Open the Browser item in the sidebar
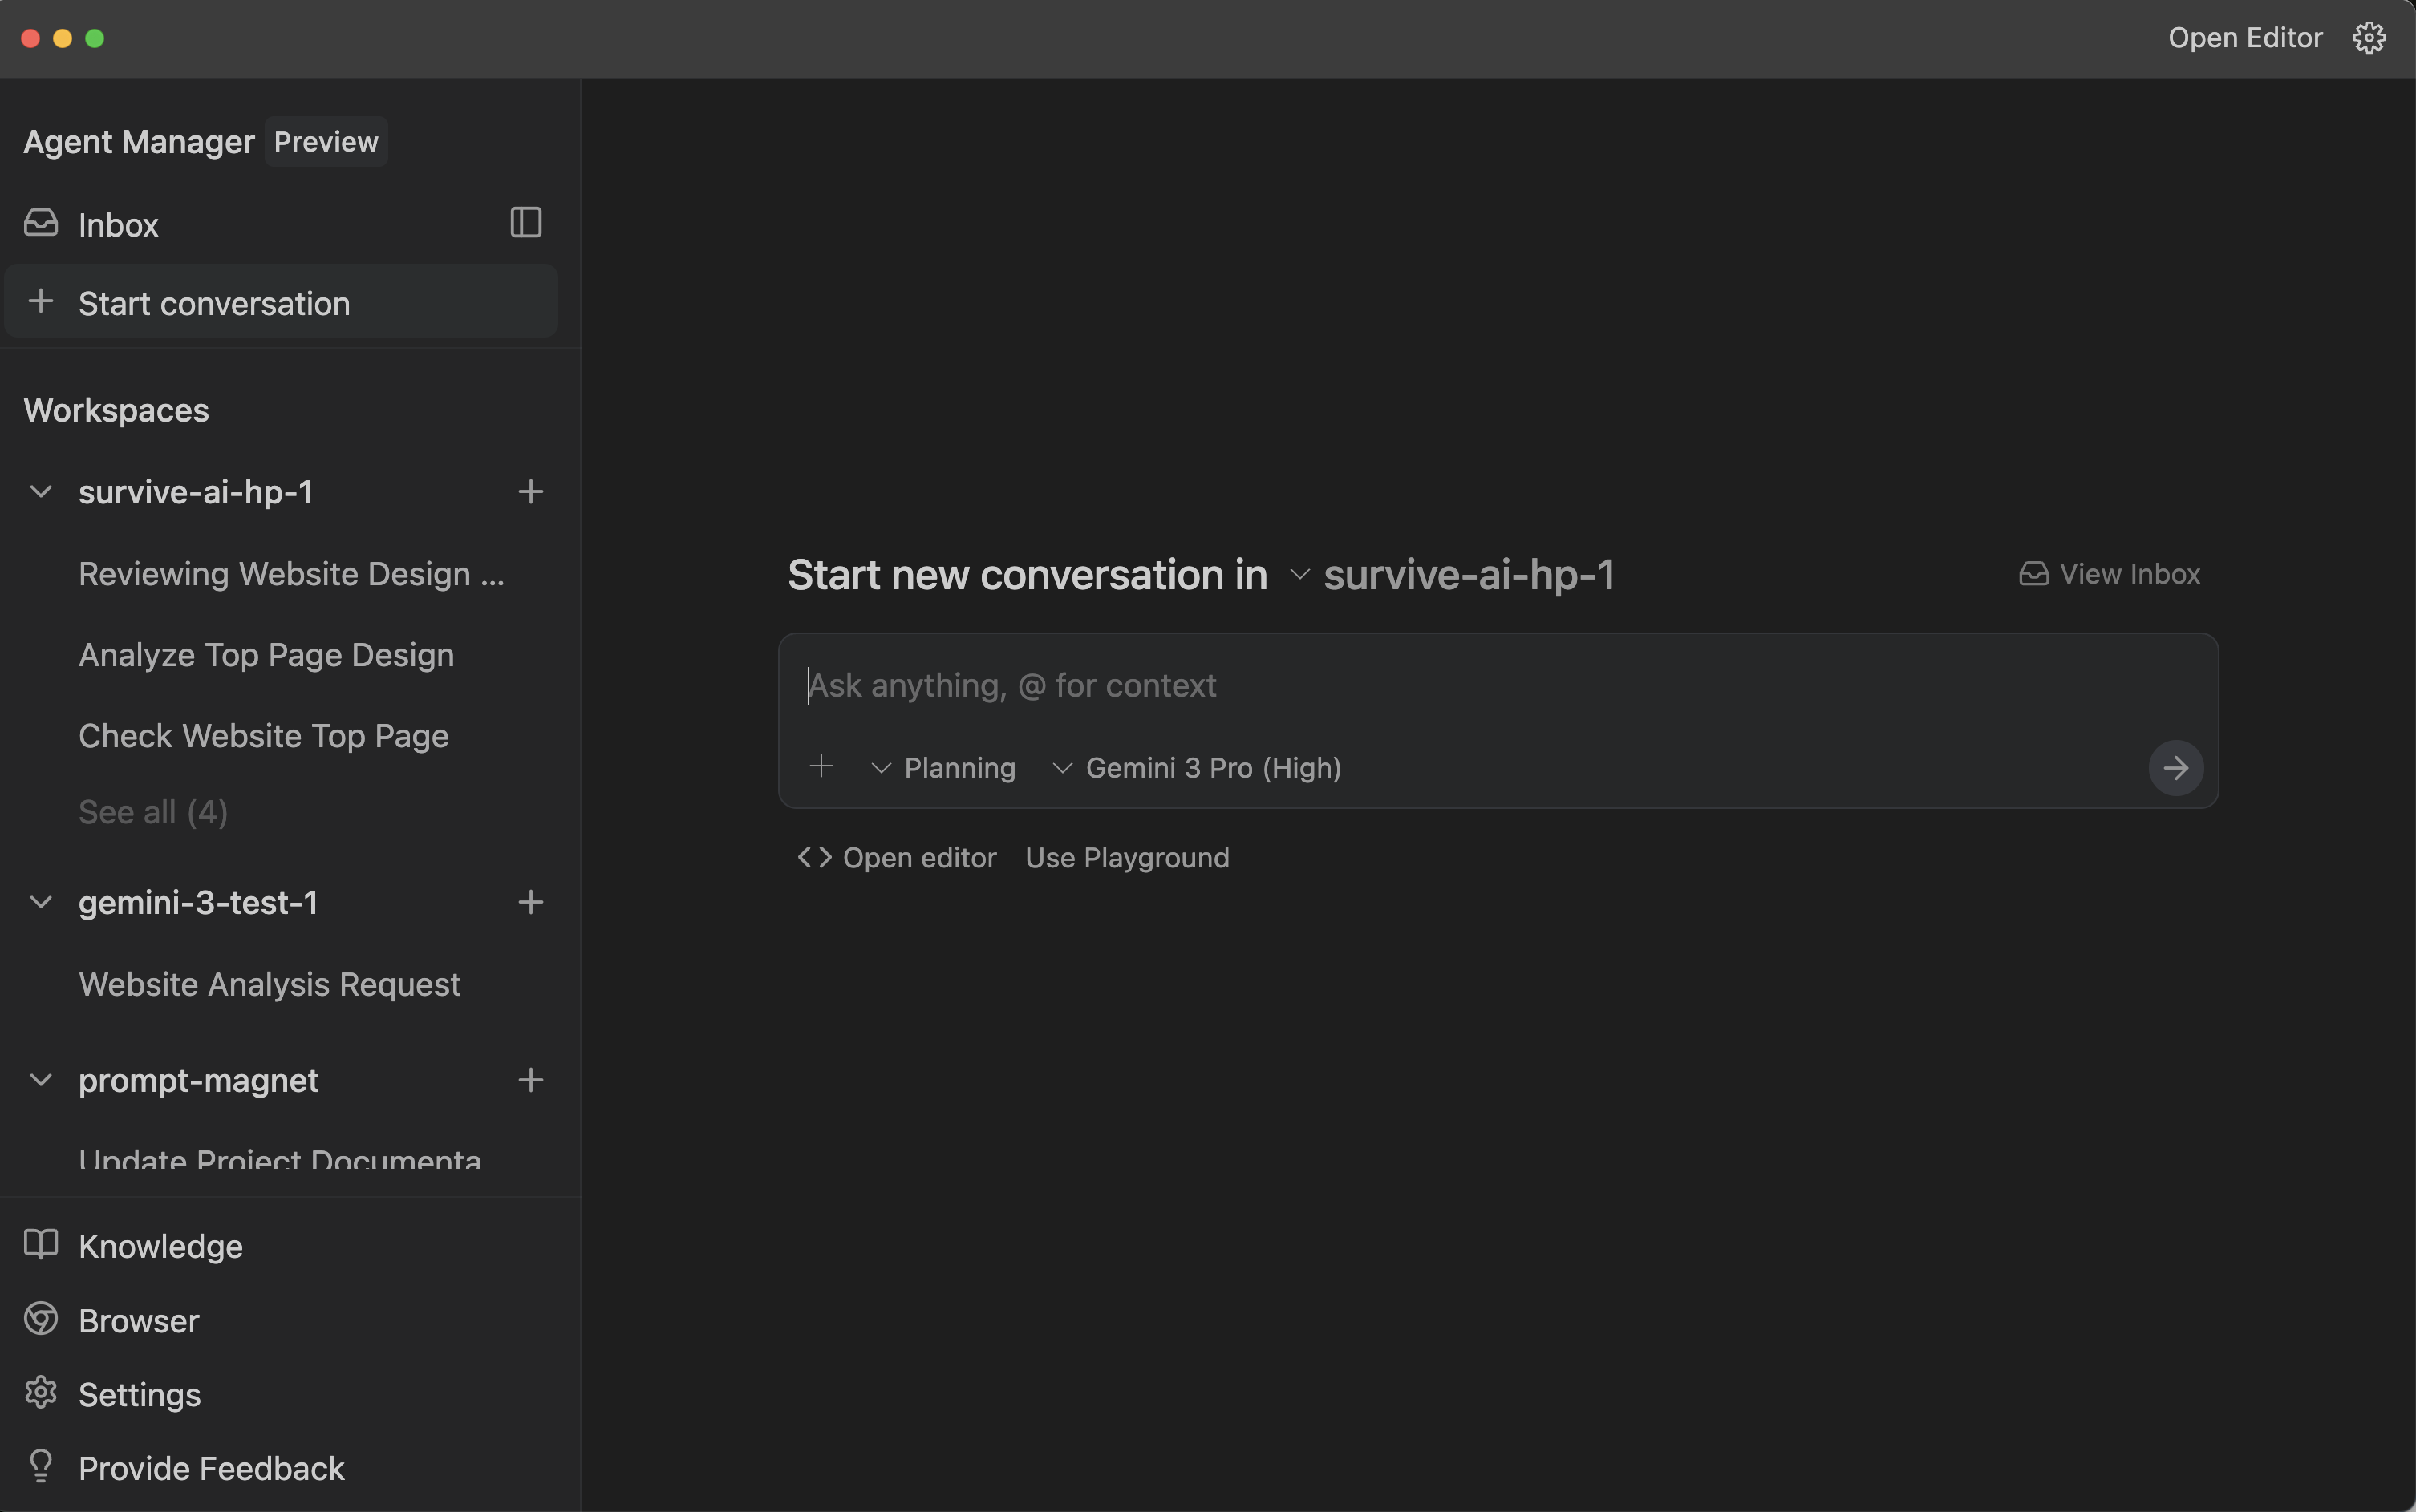Screen dimensions: 2416x1512 coord(138,1320)
